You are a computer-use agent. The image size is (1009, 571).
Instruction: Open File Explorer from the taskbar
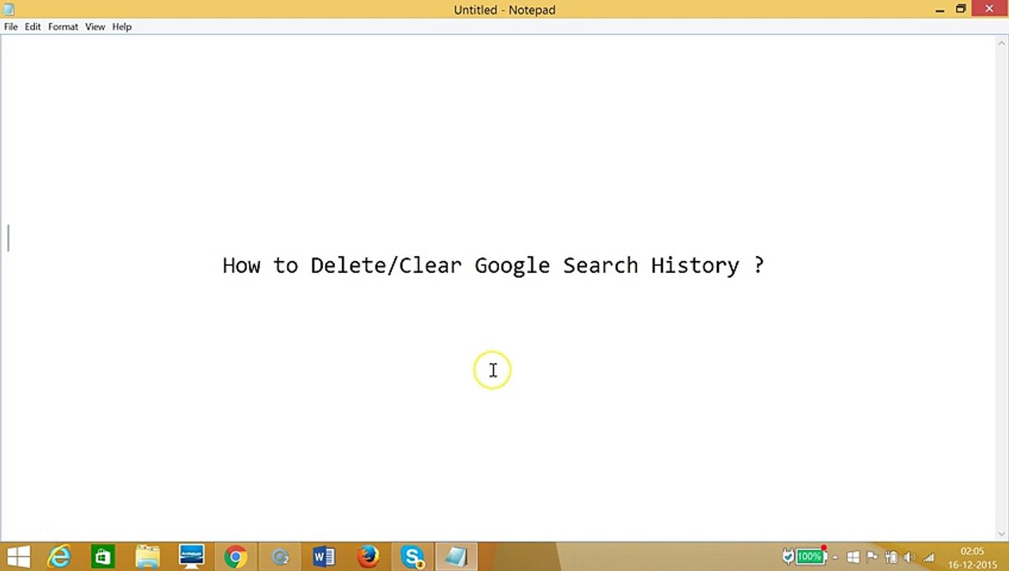(x=148, y=557)
